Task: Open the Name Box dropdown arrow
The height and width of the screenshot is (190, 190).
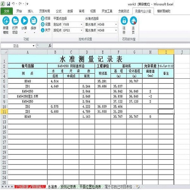Action: [33, 46]
